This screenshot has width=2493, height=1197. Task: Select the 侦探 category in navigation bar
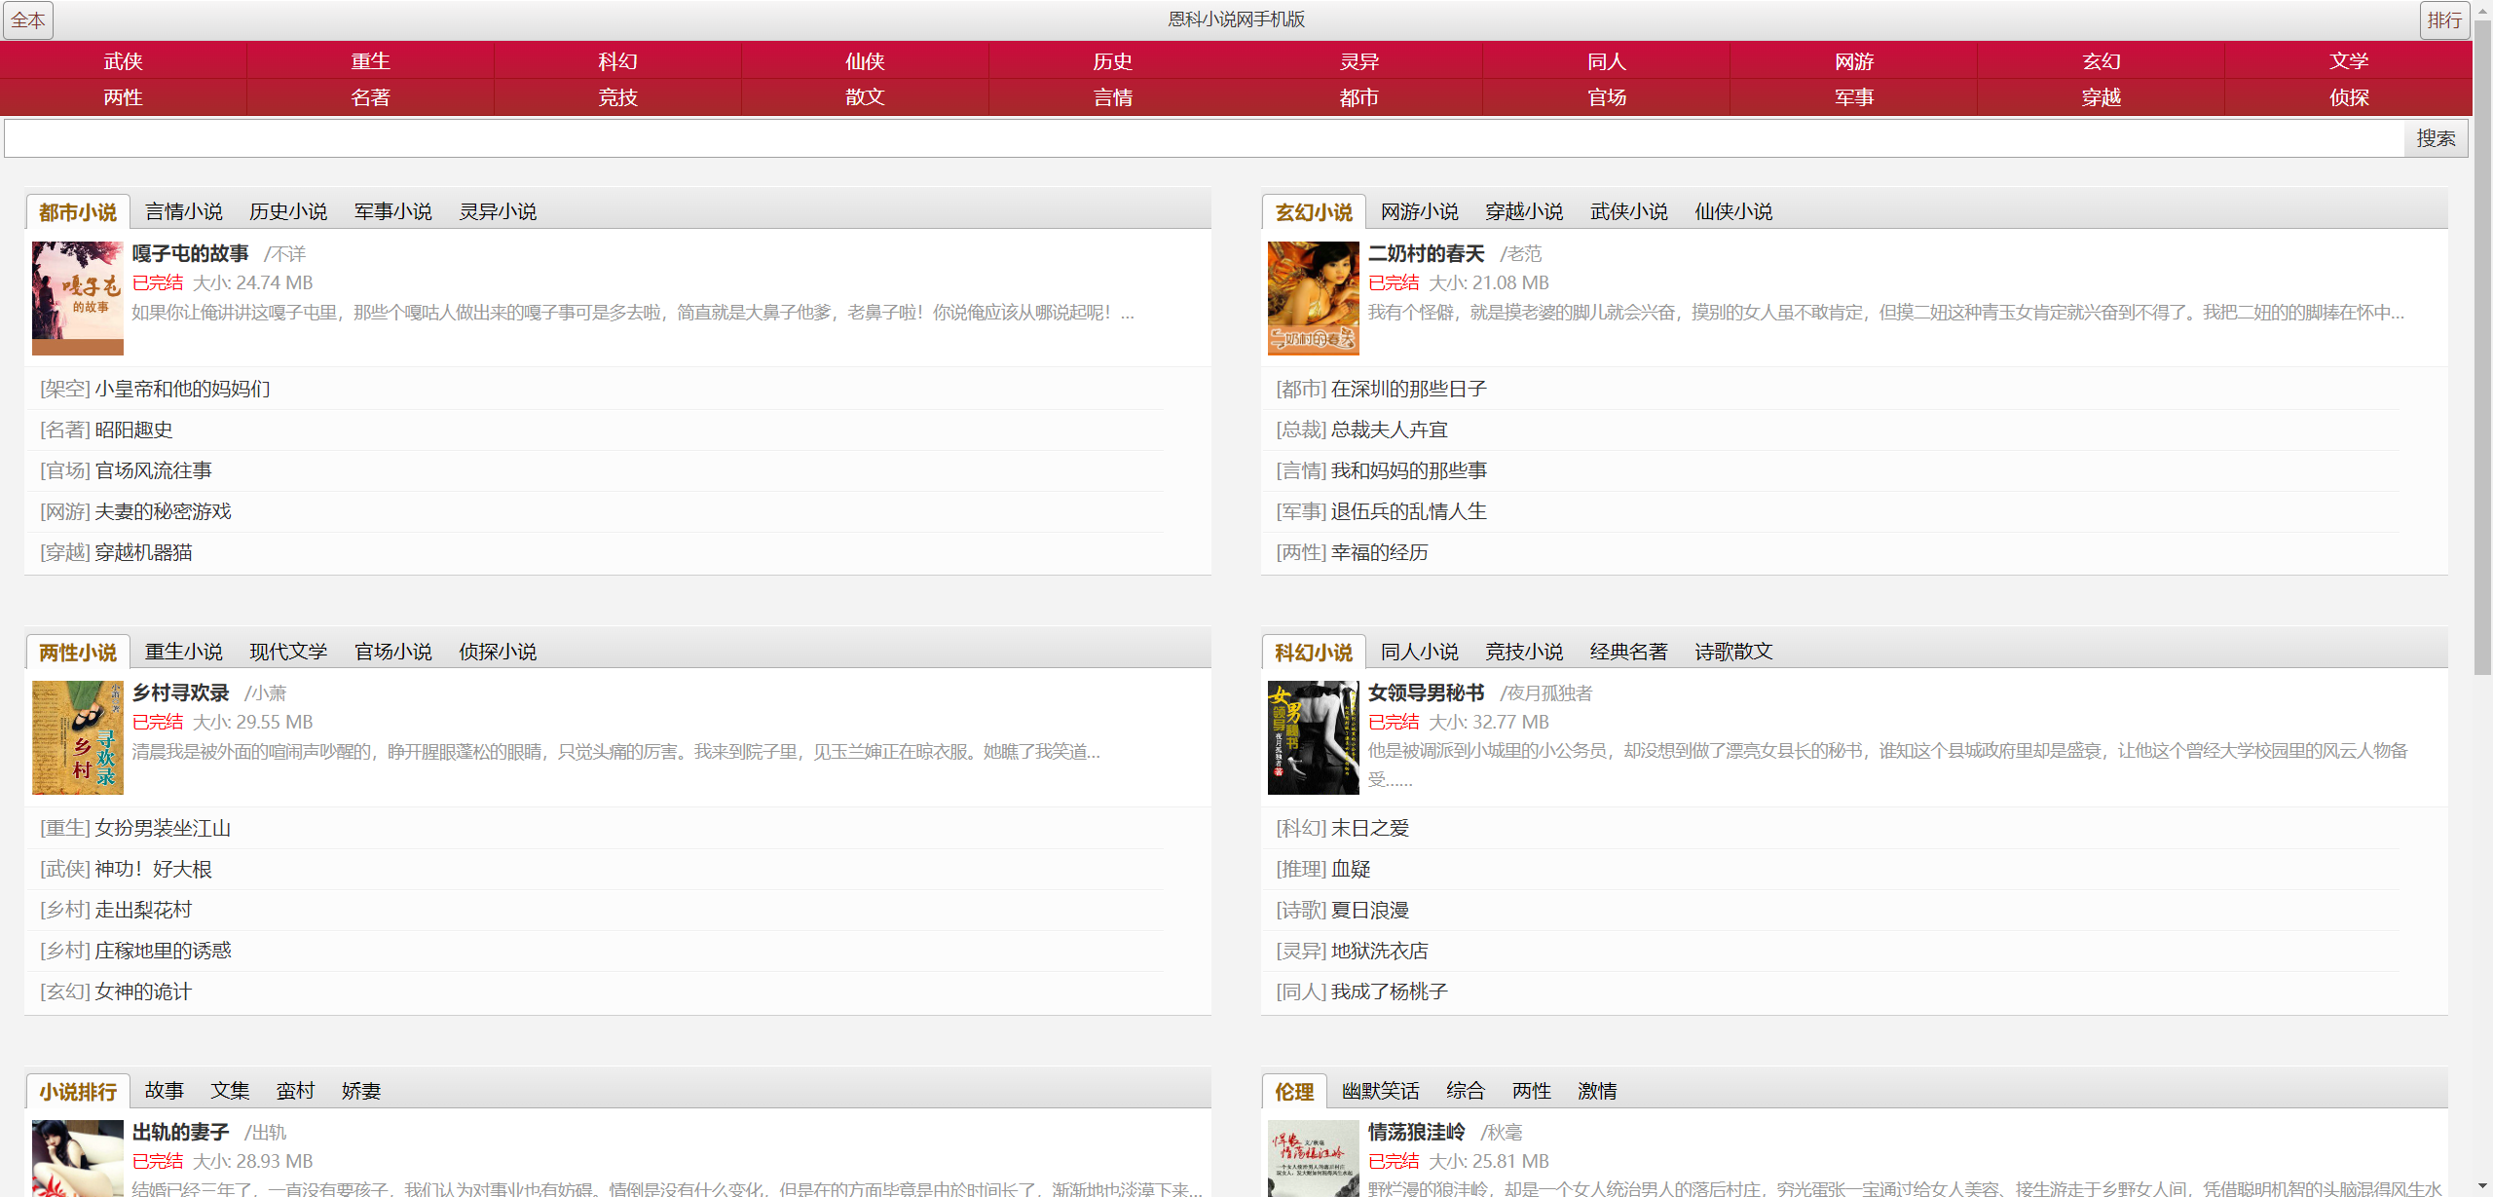coord(2348,97)
